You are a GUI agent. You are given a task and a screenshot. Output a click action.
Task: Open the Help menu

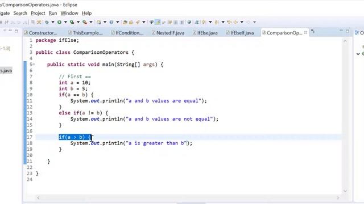click(x=86, y=13)
